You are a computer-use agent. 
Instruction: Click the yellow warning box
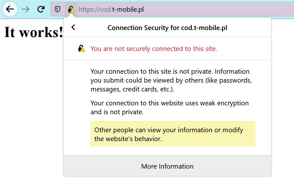pyautogui.click(x=173, y=134)
